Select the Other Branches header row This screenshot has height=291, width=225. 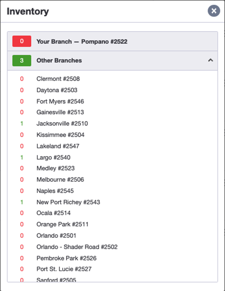103,60
